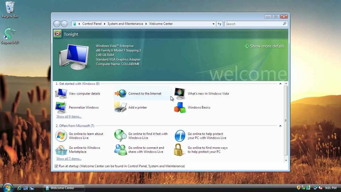Click the taskbar clock showing 9:01 PM
The image size is (341, 192).
331,188
